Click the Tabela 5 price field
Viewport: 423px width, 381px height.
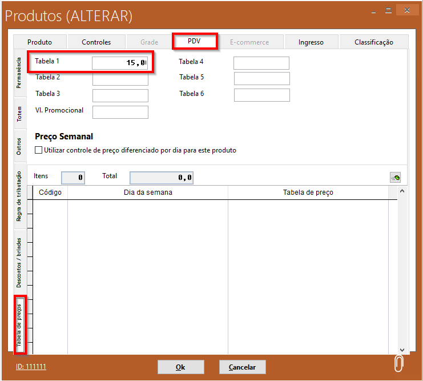point(261,78)
